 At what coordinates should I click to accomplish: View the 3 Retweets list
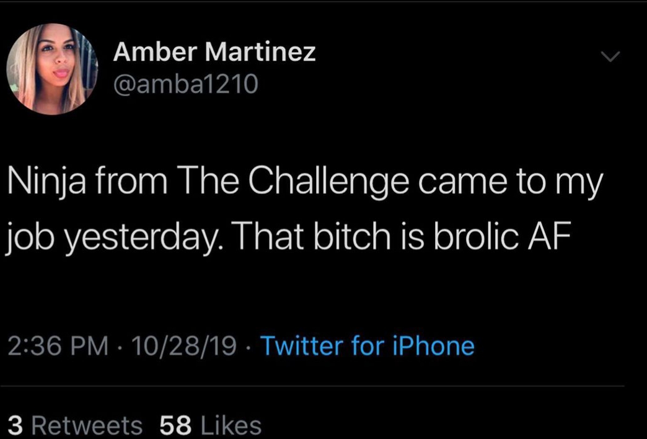[x=75, y=425]
